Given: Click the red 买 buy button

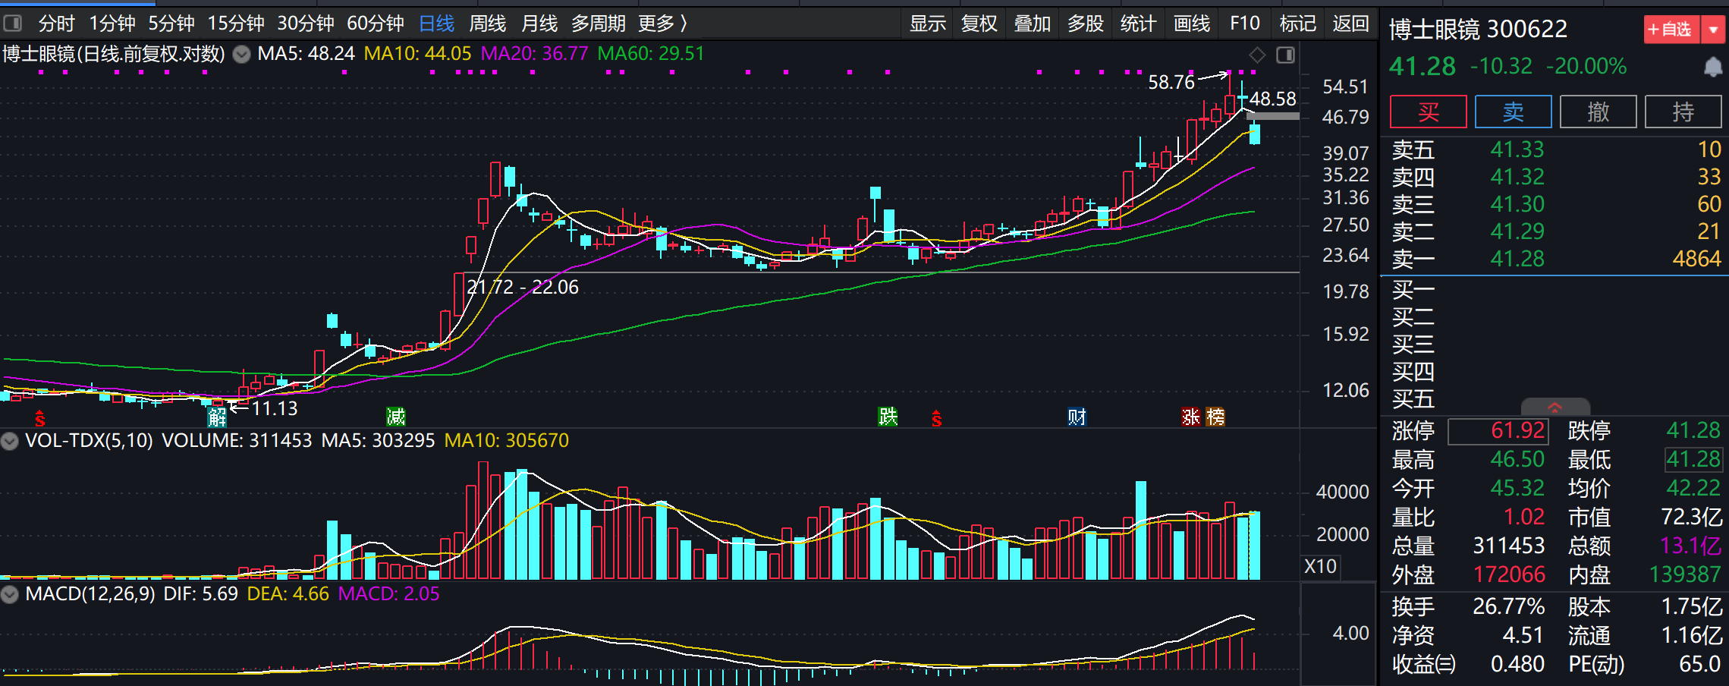Looking at the screenshot, I should pos(1428,112).
